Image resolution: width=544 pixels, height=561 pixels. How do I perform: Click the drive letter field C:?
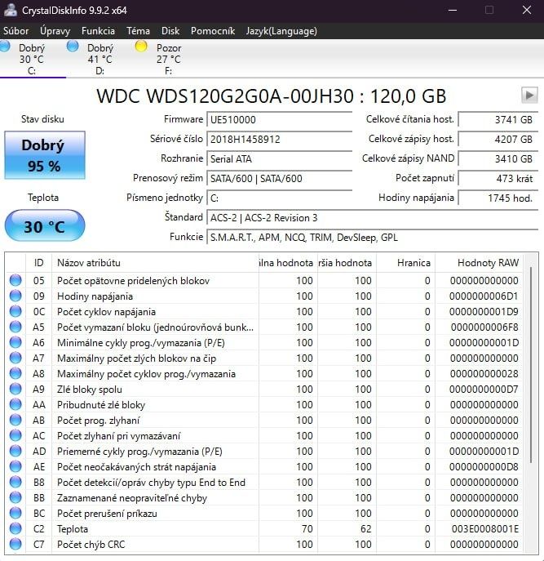click(x=280, y=198)
